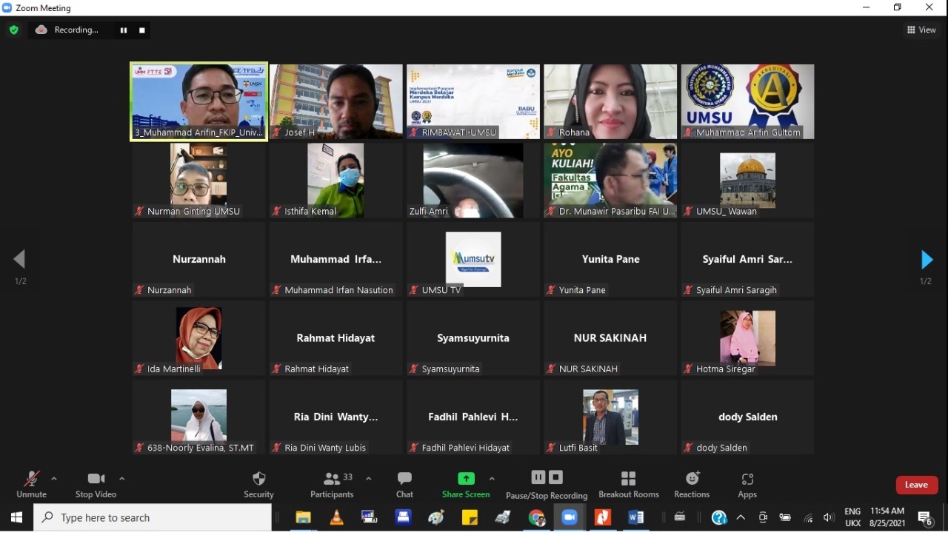Go to next gallery page arrow
This screenshot has height=538, width=948.
click(x=926, y=260)
